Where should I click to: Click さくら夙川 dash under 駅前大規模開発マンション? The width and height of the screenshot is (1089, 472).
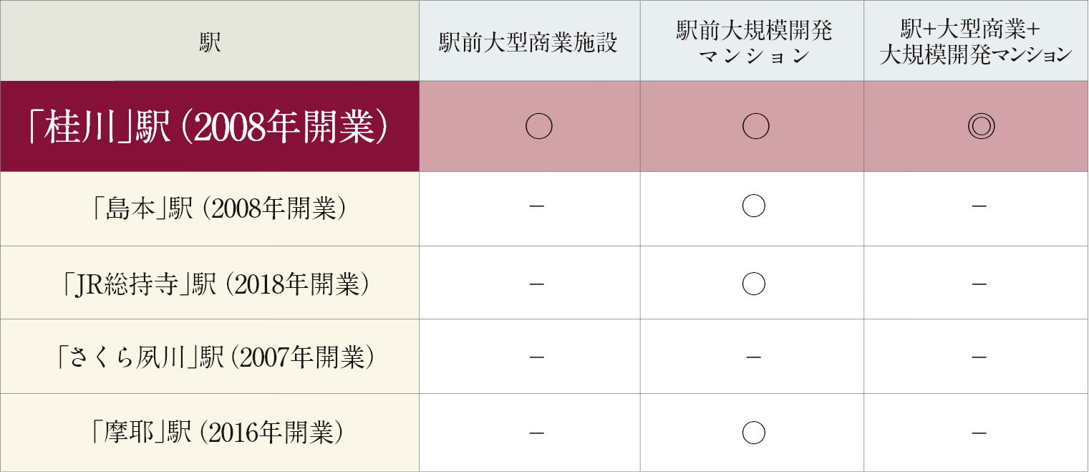coord(752,356)
